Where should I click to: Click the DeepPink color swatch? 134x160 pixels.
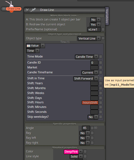click(71, 152)
